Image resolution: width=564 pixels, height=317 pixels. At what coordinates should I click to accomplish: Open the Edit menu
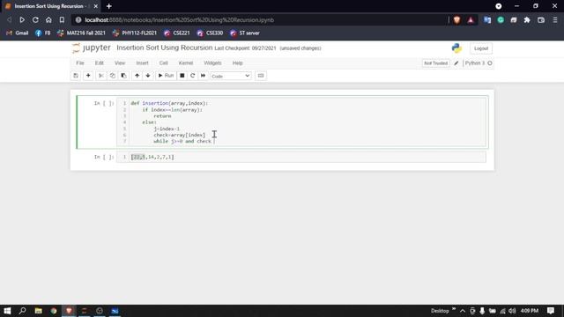99,63
